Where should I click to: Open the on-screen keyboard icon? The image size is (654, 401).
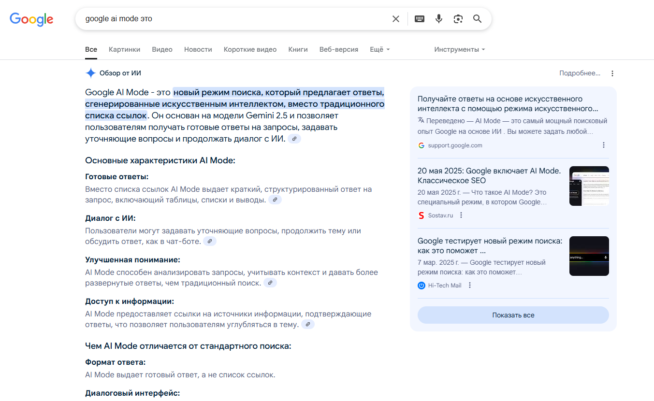click(420, 19)
